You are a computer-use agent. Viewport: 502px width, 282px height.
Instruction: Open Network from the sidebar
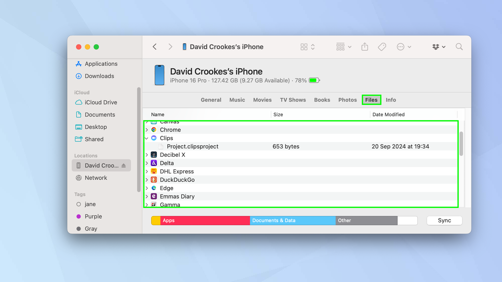pyautogui.click(x=96, y=178)
